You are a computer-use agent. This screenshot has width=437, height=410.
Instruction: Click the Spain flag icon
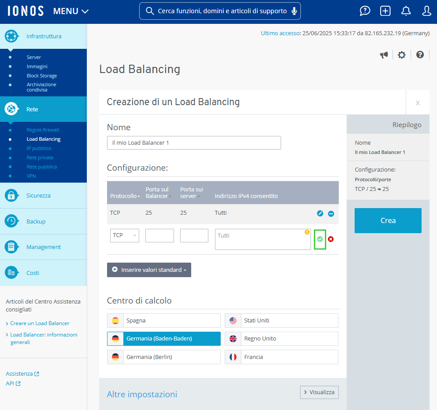(x=115, y=321)
